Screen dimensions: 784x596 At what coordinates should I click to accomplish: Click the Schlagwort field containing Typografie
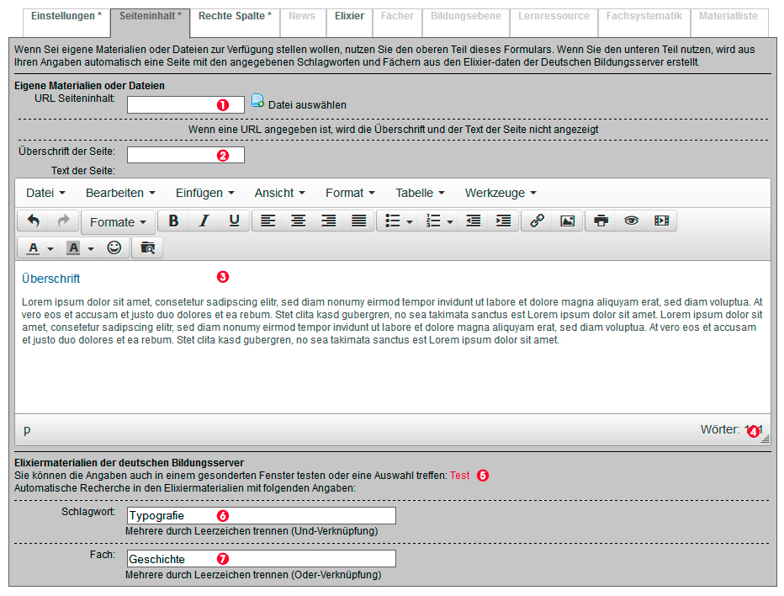(262, 515)
